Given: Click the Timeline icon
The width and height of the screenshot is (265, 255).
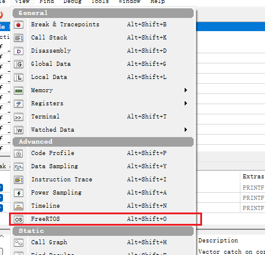Looking at the screenshot, I should tap(19, 206).
